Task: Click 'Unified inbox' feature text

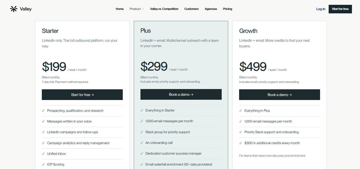Action: coord(57,153)
